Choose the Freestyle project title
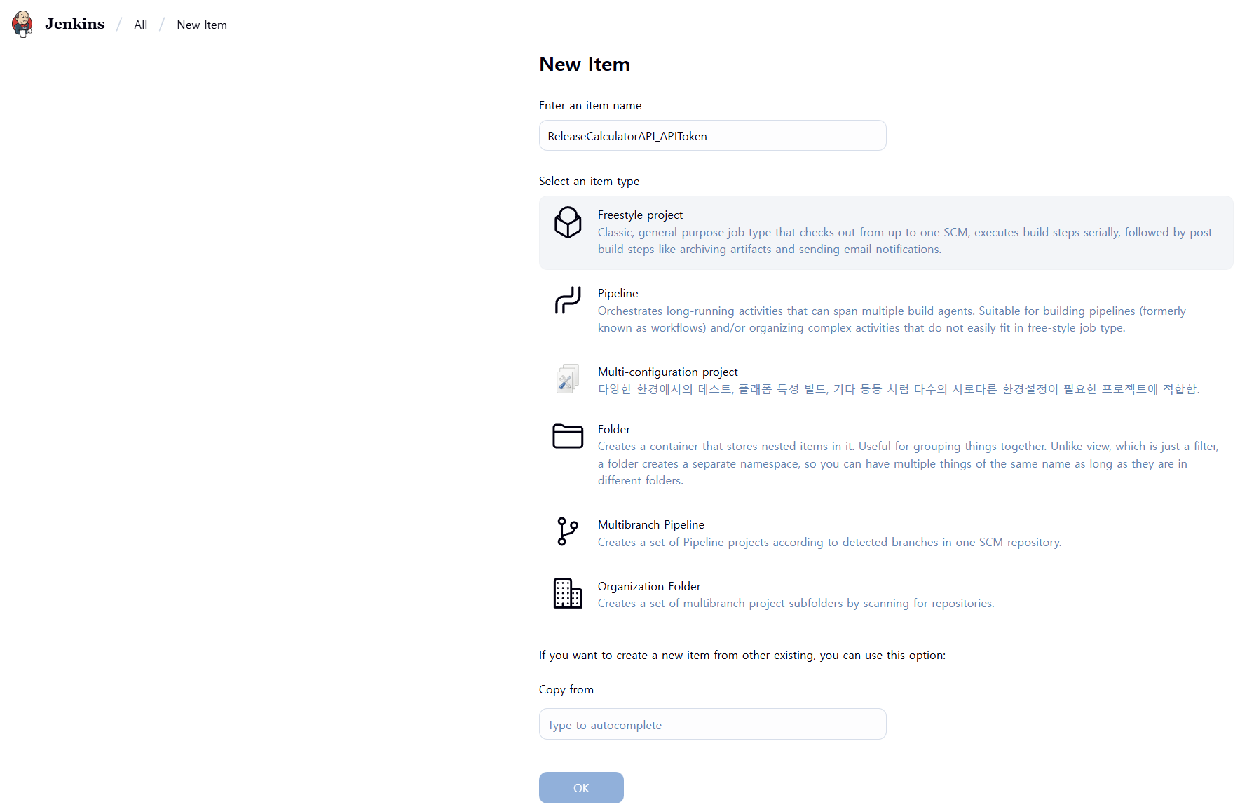1247x807 pixels. pyautogui.click(x=640, y=215)
